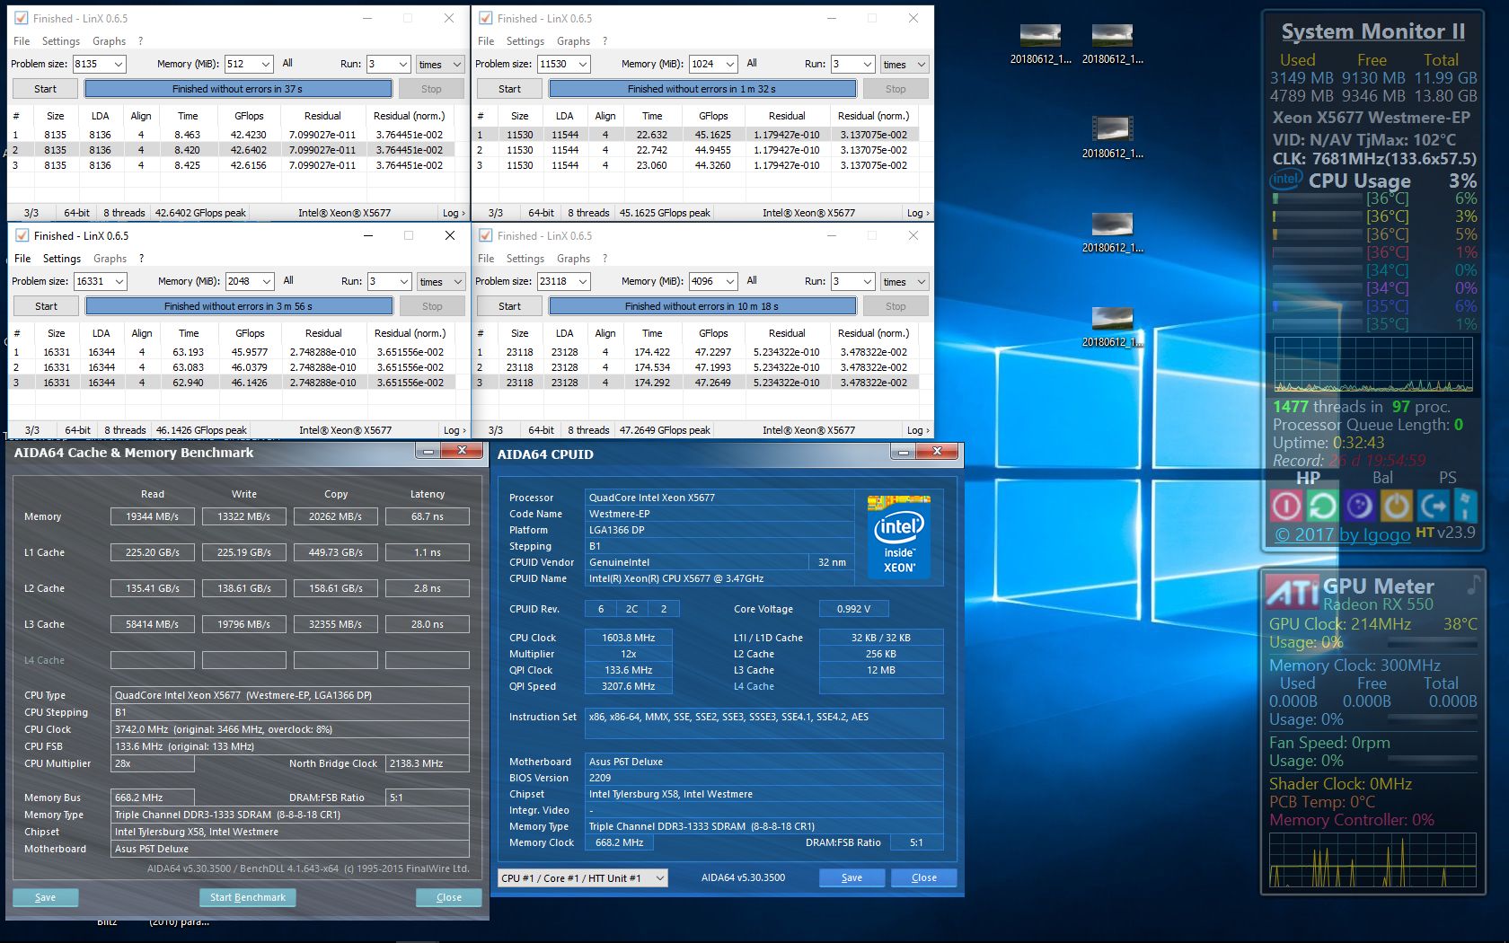Click the Memory latency value 68.7 ns

[428, 516]
